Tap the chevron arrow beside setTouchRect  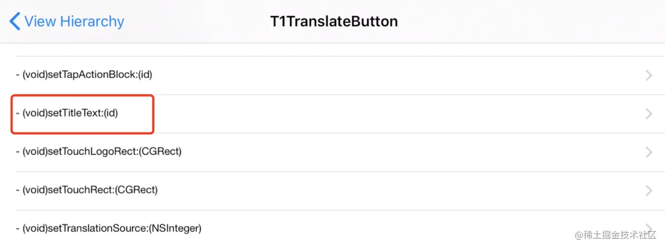point(649,190)
